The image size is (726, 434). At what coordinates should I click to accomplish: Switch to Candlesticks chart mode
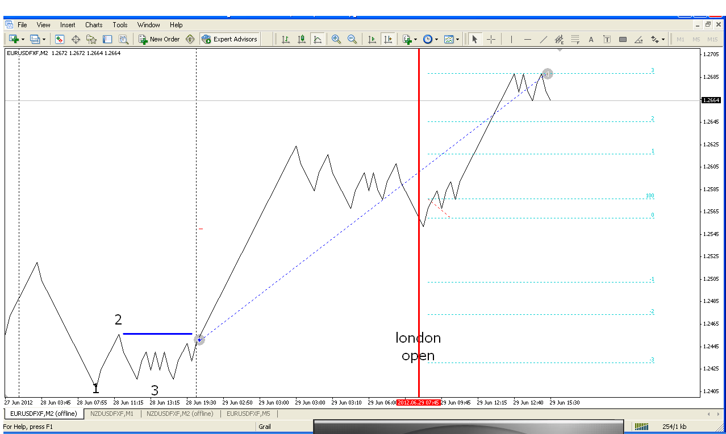point(302,39)
